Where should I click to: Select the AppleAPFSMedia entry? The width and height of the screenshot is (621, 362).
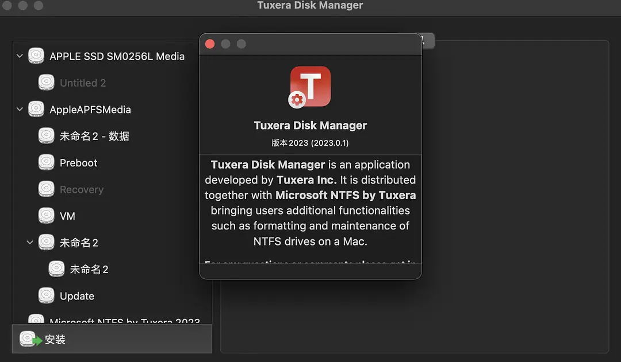(x=90, y=110)
